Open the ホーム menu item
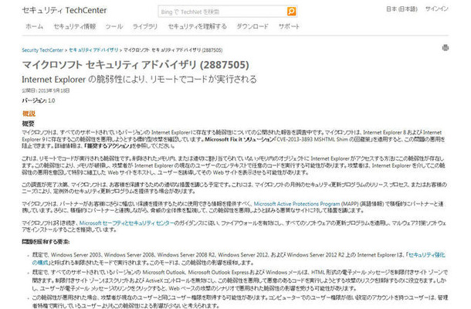Viewport: 471px width, 309px height. click(34, 26)
